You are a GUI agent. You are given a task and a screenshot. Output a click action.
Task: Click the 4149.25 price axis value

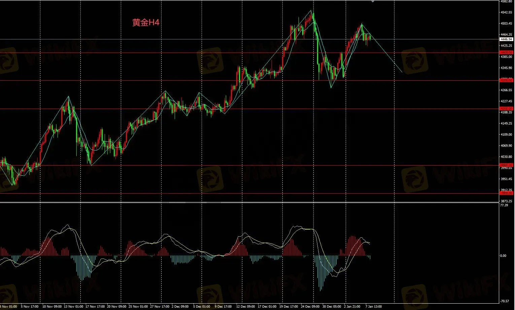[x=506, y=124]
